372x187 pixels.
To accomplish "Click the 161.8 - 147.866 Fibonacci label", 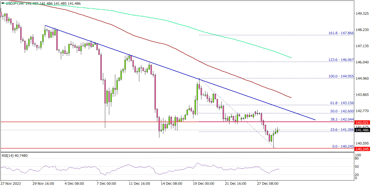I will point(341,33).
